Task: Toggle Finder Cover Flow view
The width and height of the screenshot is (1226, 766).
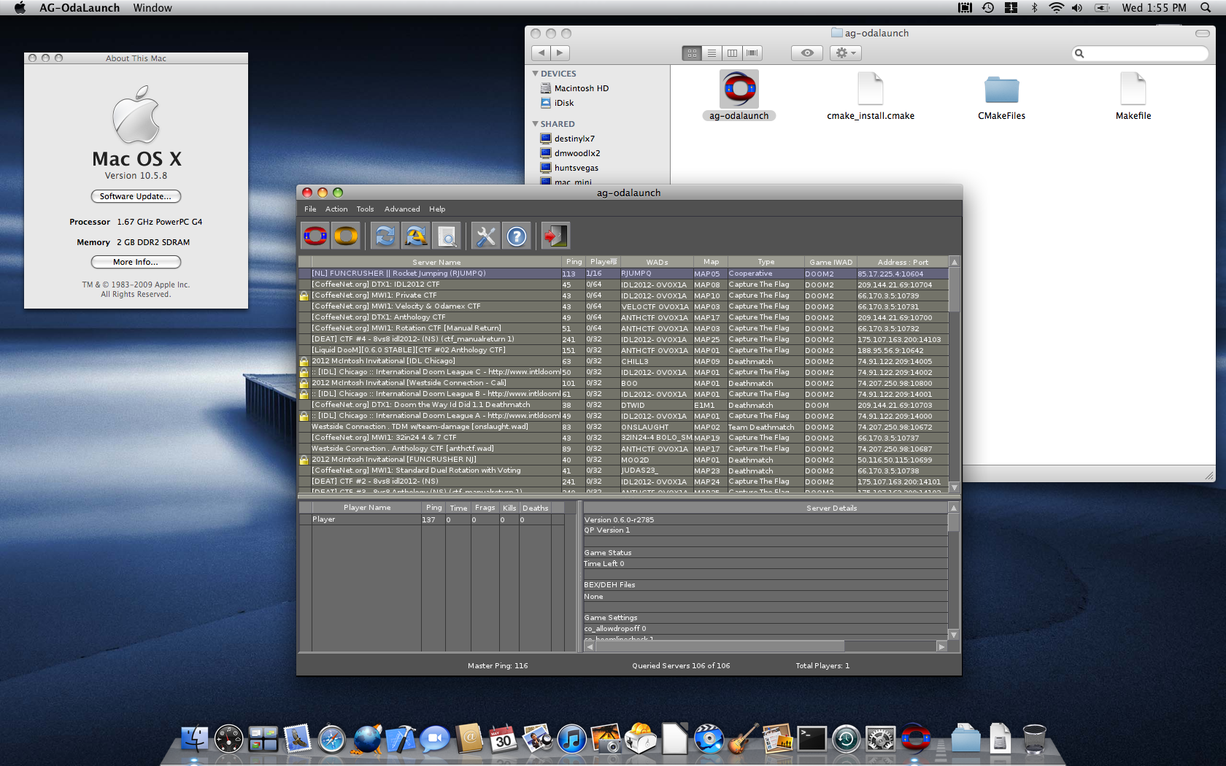Action: pyautogui.click(x=752, y=53)
